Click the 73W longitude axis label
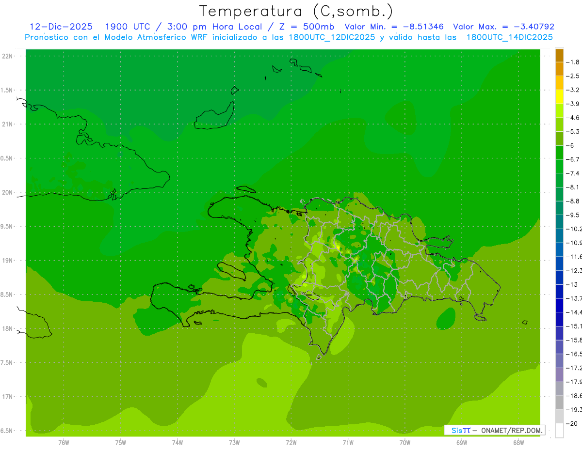 point(234,442)
